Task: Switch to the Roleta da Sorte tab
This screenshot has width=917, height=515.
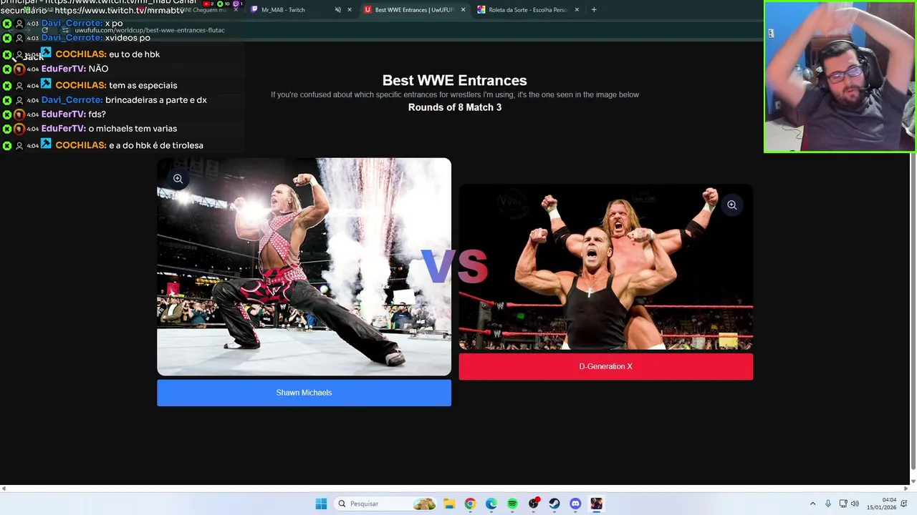Action: pos(528,10)
